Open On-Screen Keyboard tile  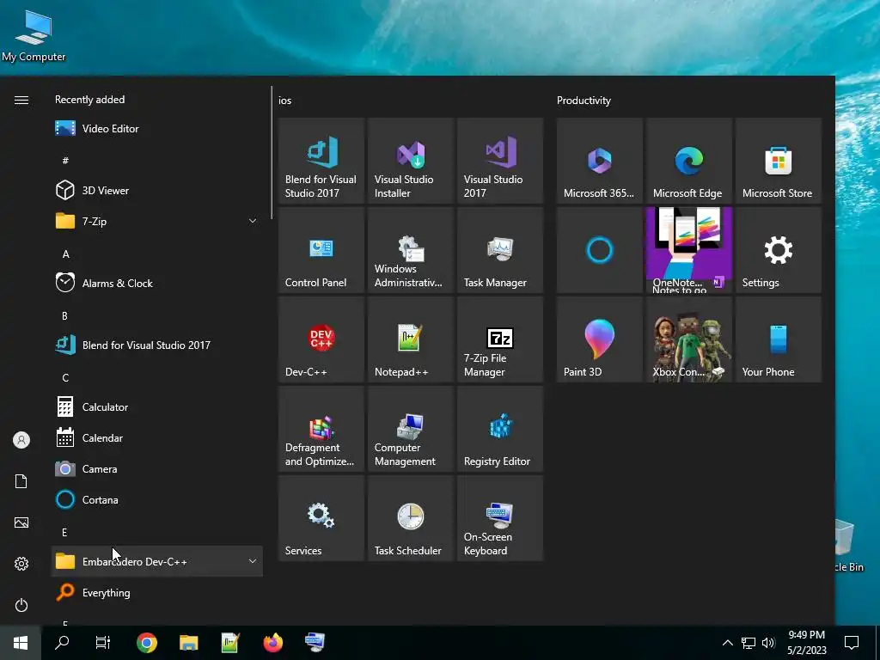[x=500, y=518]
